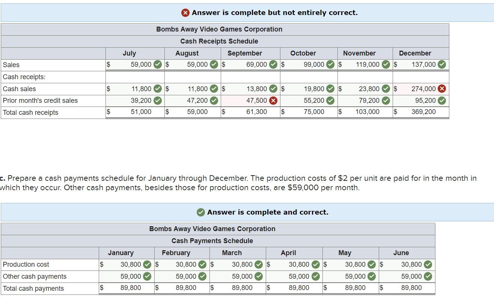Click the 'Sales' row label
Image resolution: width=494 pixels, height=302 pixels.
11,65
